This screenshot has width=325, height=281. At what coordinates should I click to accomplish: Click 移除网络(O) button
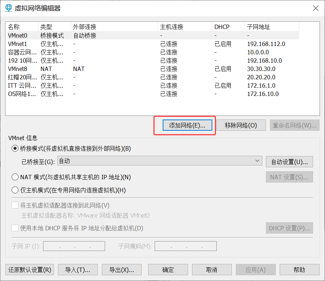(241, 125)
